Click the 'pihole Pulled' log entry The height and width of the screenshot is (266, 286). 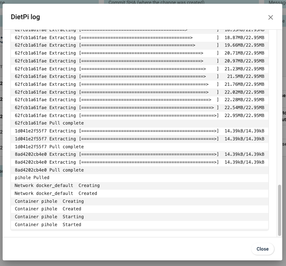pos(32,178)
